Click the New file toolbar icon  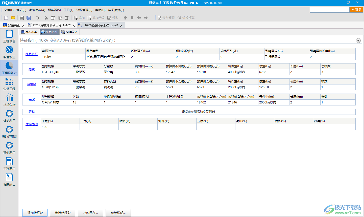(x=6, y=18)
